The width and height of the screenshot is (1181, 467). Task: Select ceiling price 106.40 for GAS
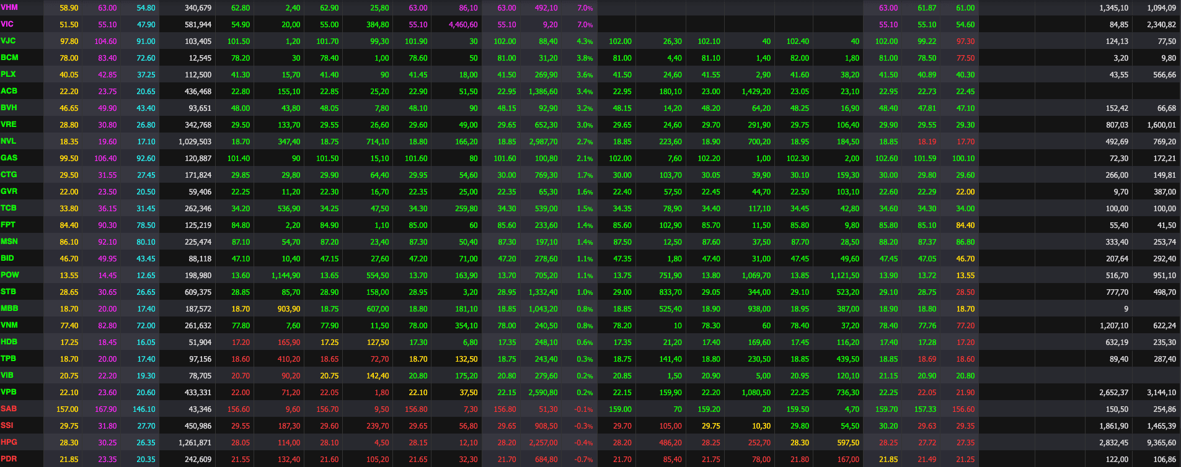(105, 159)
